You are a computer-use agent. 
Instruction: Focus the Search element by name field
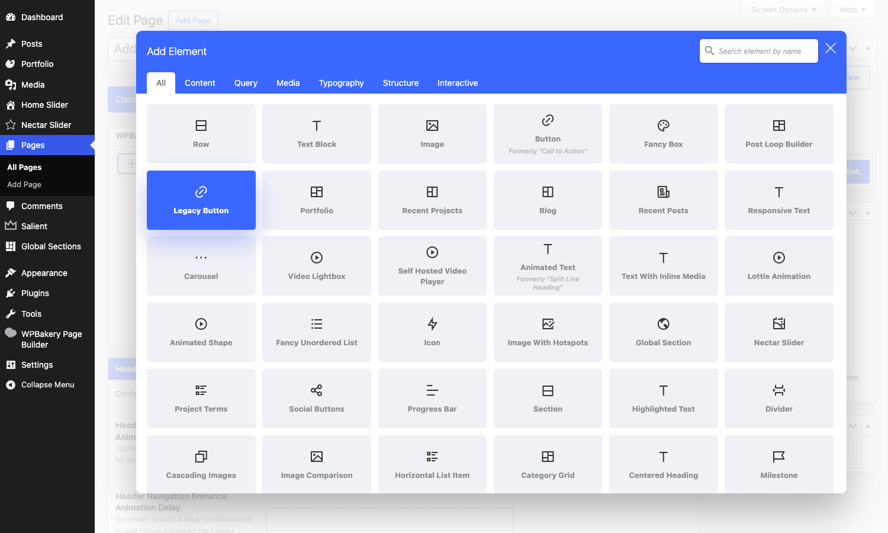(x=759, y=51)
